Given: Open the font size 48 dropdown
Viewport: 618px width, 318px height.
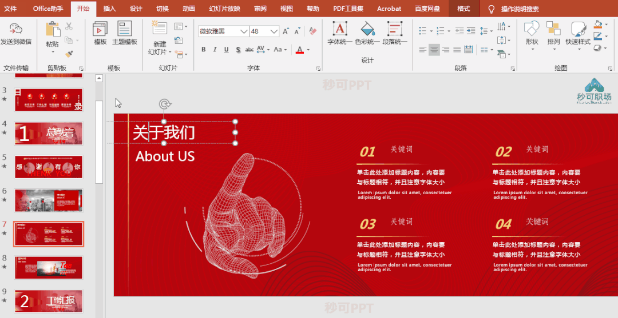Looking at the screenshot, I should [274, 31].
